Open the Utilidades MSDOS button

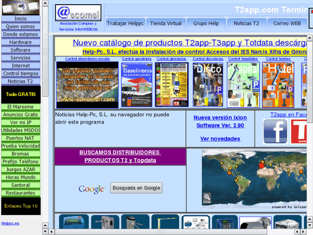tap(21, 130)
